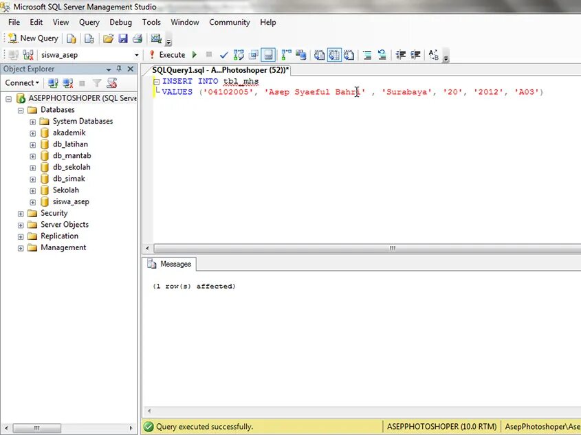Viewport: 581px width, 435px height.
Task: Click the Filter funnel icon
Action: coord(97,83)
